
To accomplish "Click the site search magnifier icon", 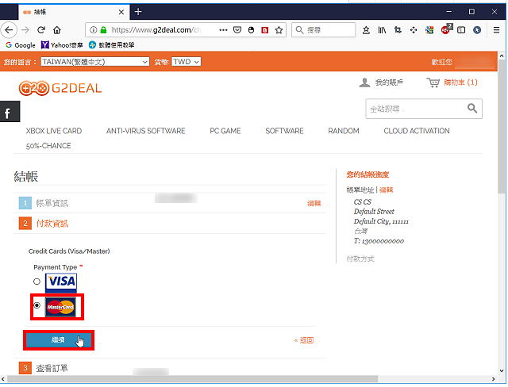I will tap(472, 109).
